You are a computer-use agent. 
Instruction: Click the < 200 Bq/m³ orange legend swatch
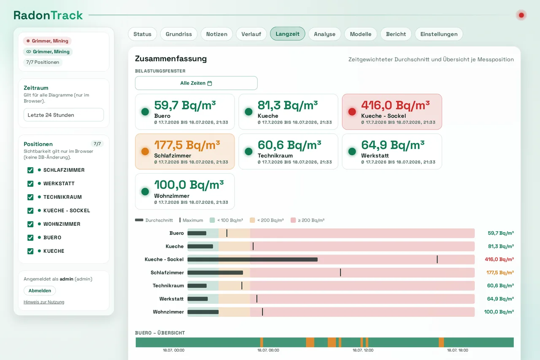click(252, 220)
